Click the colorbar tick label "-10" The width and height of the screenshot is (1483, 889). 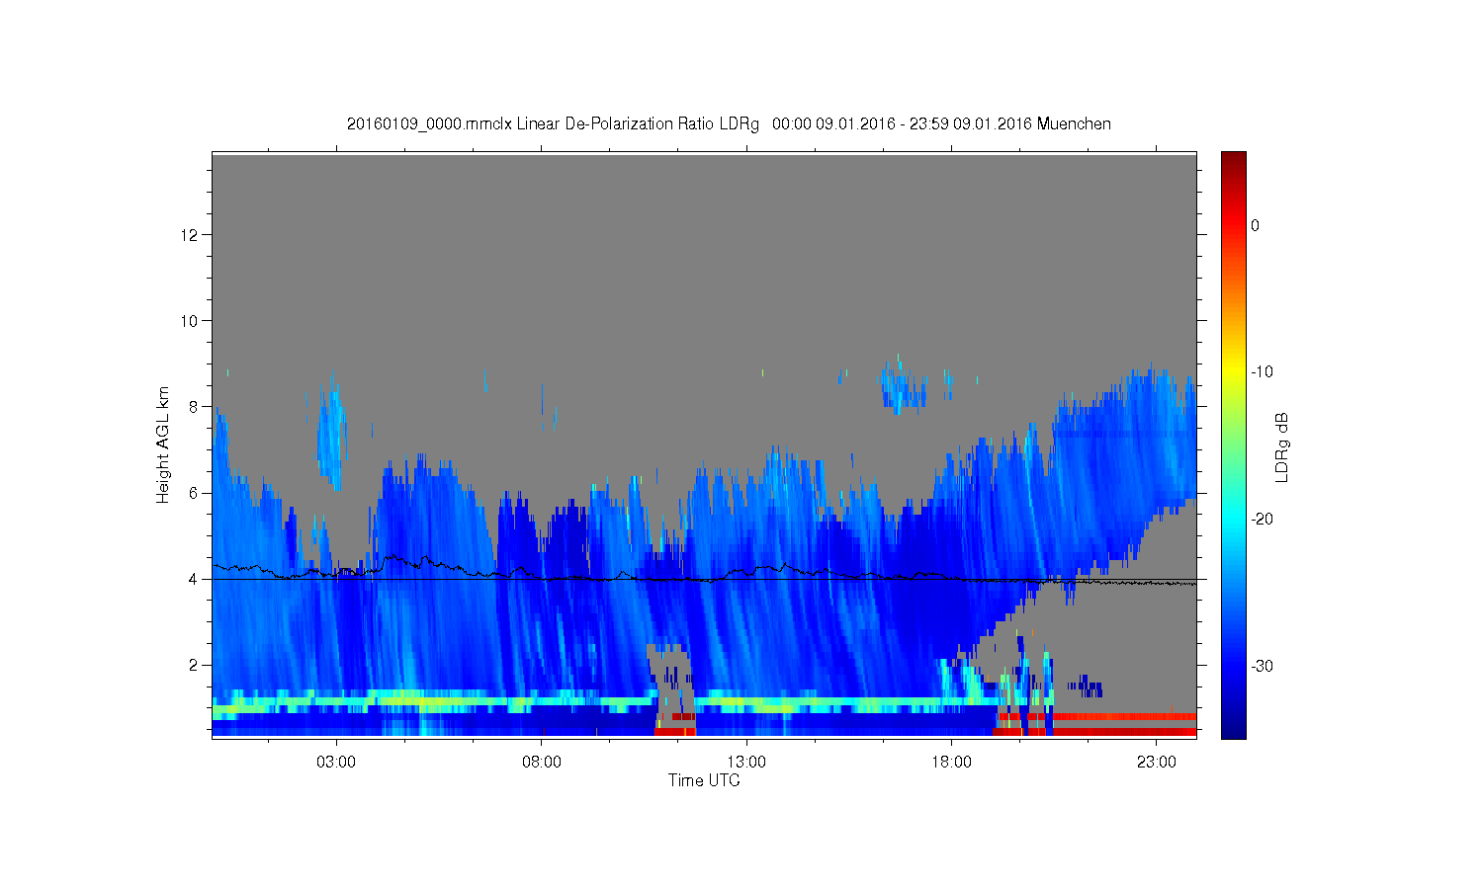tap(1262, 372)
